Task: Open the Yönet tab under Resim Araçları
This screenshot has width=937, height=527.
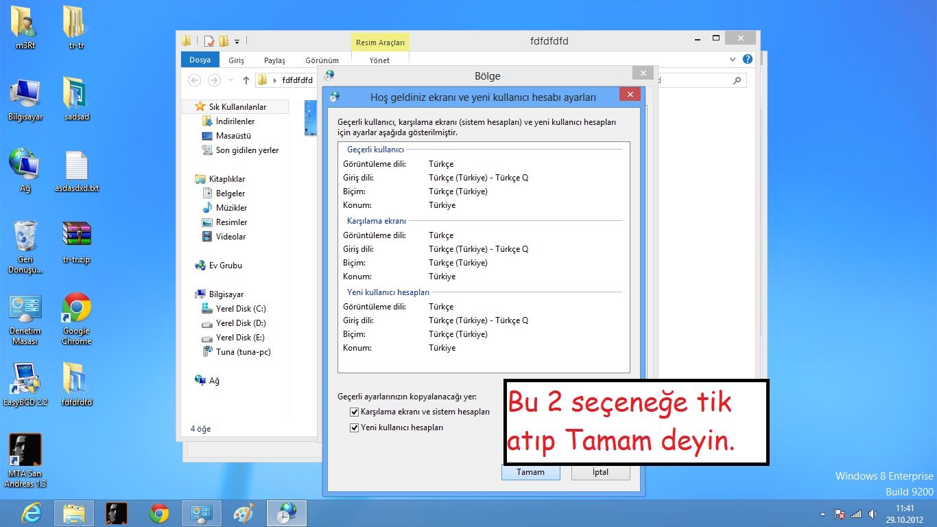Action: (x=379, y=60)
